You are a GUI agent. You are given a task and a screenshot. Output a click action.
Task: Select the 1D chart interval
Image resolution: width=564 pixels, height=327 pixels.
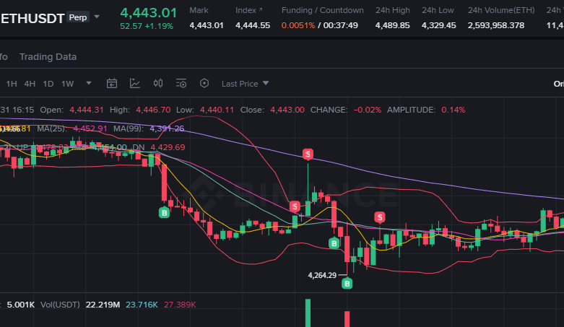pos(48,84)
